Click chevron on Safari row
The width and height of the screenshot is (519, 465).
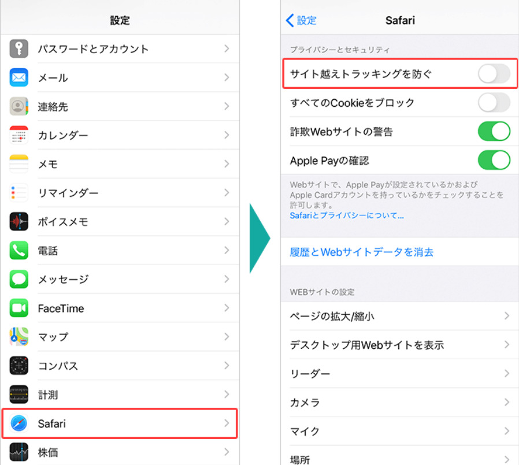coord(227,423)
